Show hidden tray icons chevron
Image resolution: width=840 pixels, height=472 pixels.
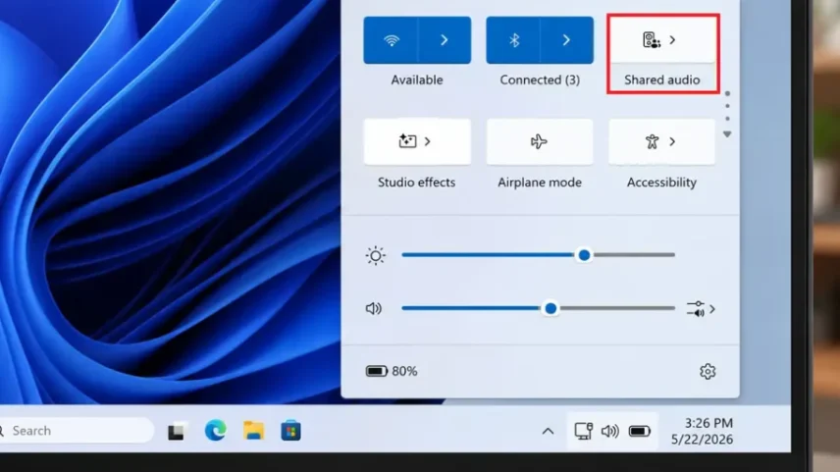coord(548,432)
